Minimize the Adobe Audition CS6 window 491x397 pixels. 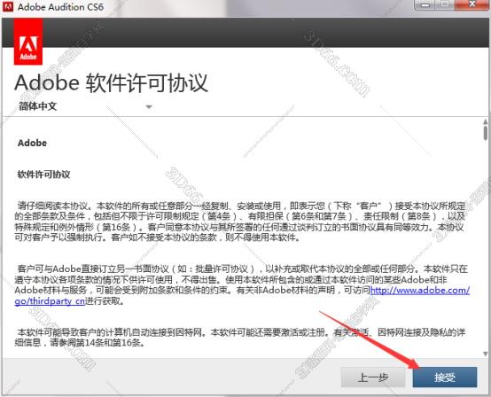click(425, 5)
